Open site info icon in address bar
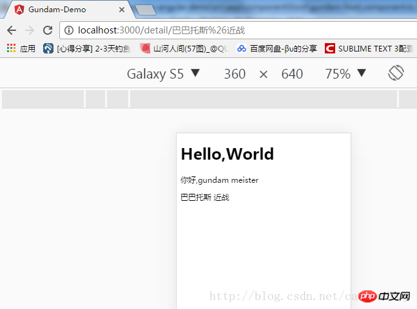The width and height of the screenshot is (417, 309). click(x=69, y=30)
